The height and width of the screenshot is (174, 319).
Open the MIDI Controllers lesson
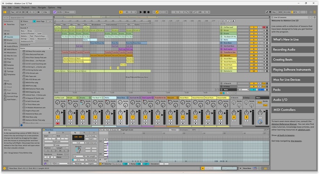click(292, 110)
